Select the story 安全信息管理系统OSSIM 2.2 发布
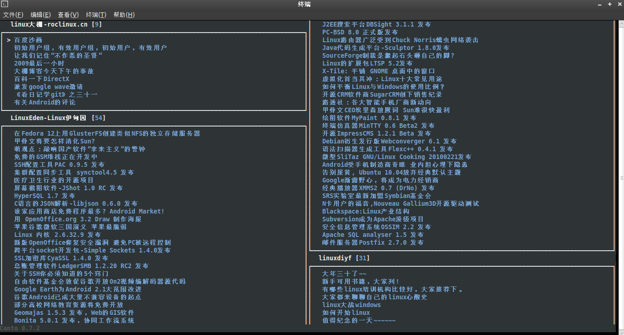Screen dimensions: 624x335 coord(376,227)
